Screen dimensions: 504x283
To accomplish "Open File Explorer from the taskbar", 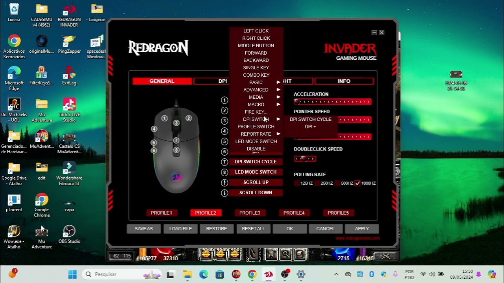I will click(187, 274).
